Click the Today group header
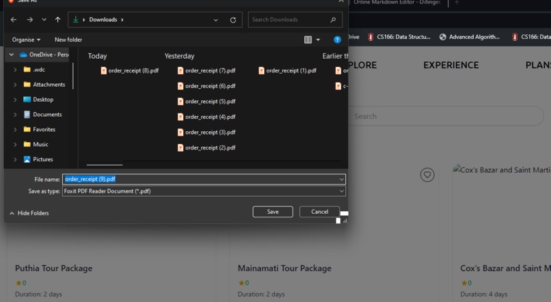 [x=97, y=56]
